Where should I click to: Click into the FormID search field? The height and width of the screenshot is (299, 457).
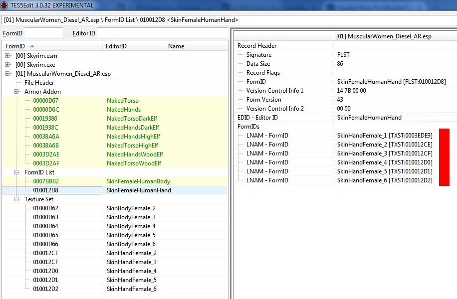point(44,33)
